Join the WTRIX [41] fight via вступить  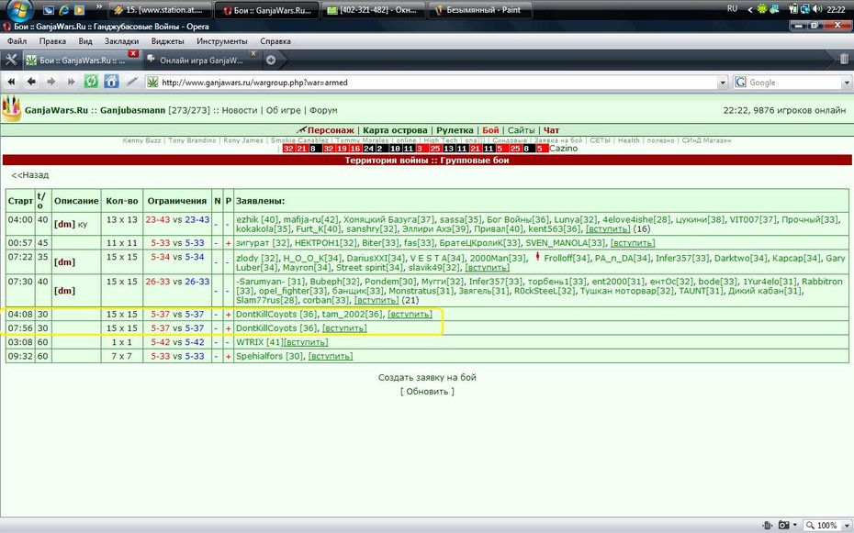point(306,342)
